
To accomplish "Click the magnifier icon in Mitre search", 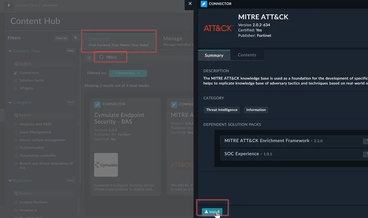I will (x=102, y=57).
